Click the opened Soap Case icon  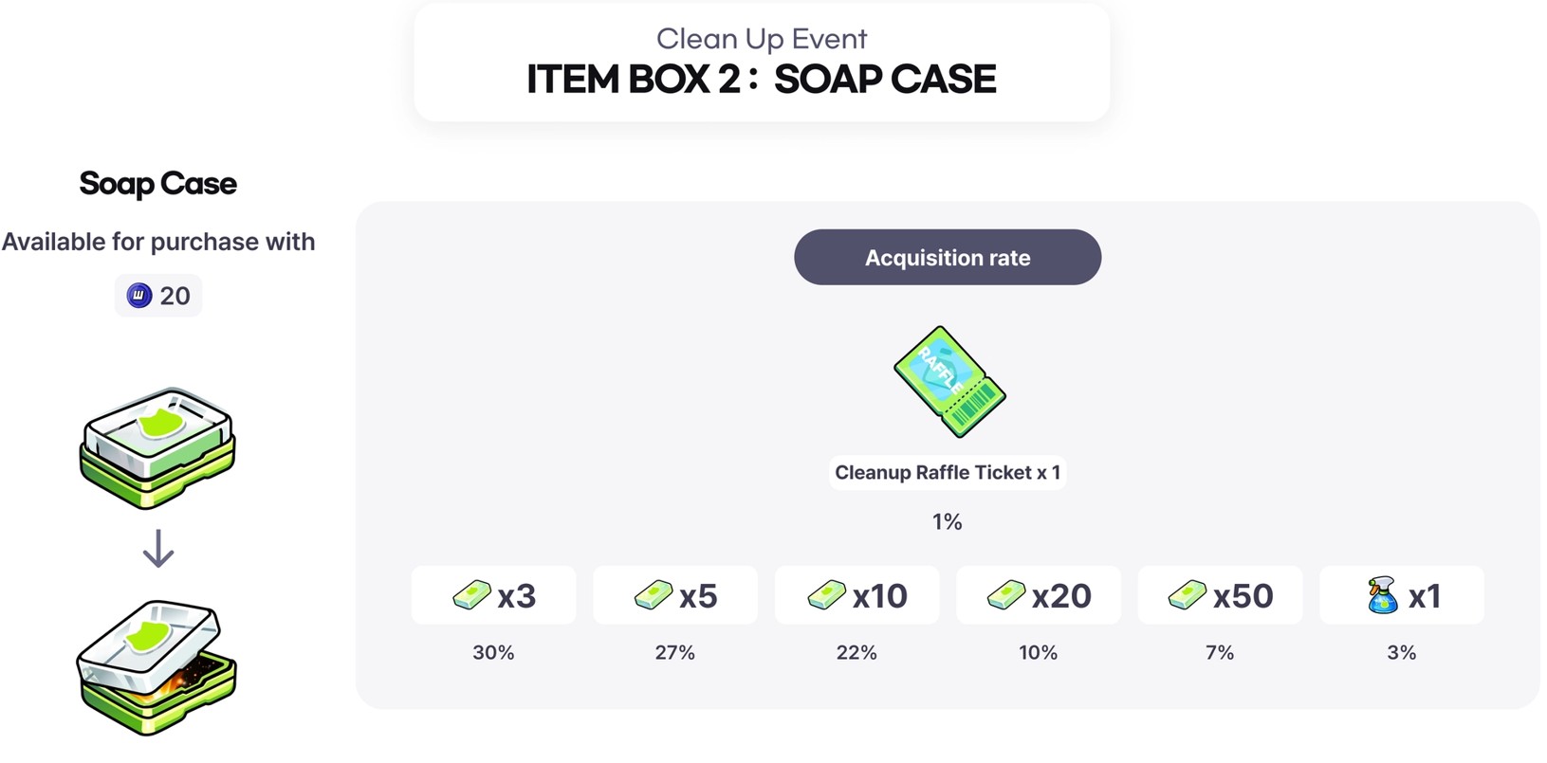click(157, 666)
